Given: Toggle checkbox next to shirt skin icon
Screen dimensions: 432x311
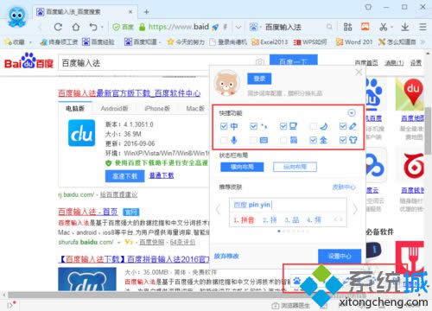Looking at the screenshot, I should pos(343,140).
